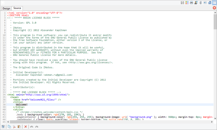217x130 pixels.
Task: Click the akman.ru@gmail.com email text
Action: [58, 75]
